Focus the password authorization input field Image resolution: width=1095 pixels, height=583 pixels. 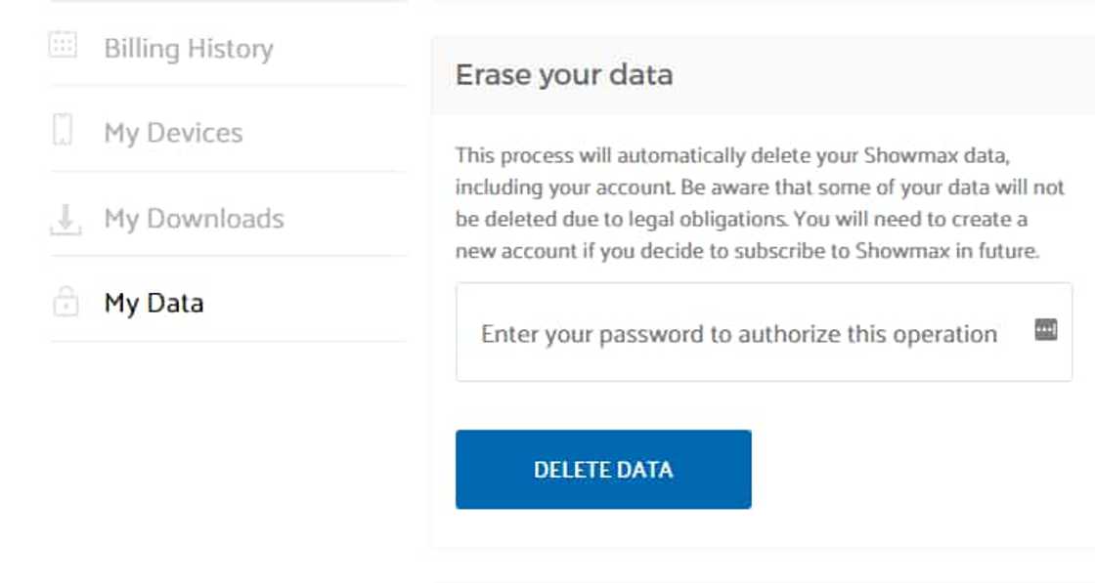pos(743,334)
